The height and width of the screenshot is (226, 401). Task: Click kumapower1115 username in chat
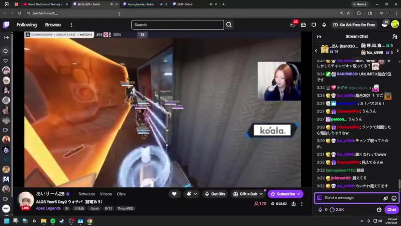340,170
